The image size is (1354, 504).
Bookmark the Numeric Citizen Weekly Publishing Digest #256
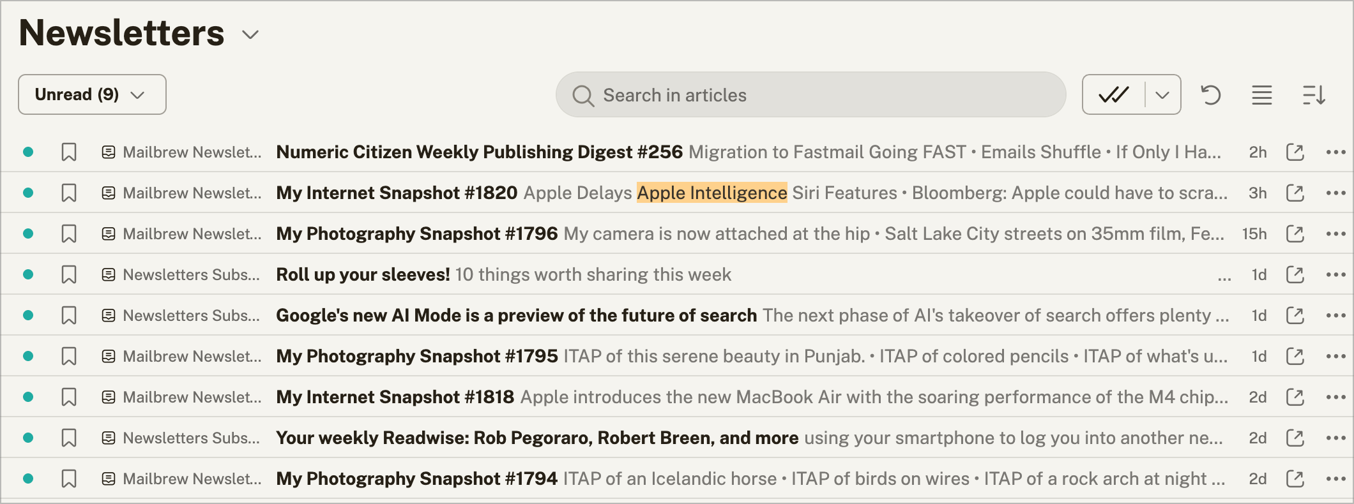[x=68, y=152]
